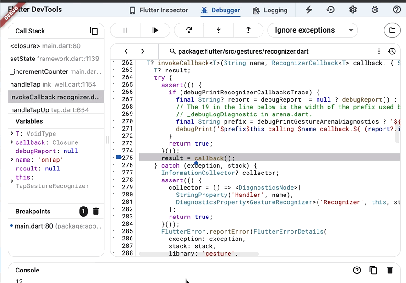Open the file explorer folder button
Image resolution: width=406 pixels, height=283 pixels.
(392, 30)
